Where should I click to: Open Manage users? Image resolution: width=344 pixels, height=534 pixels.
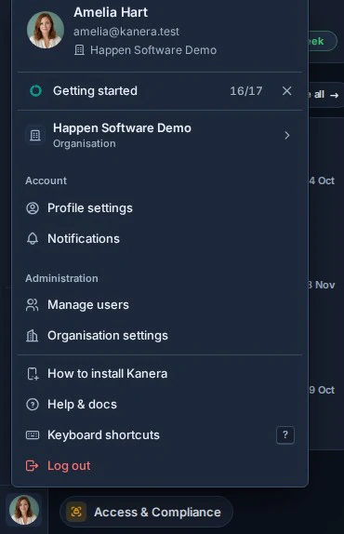click(160, 305)
